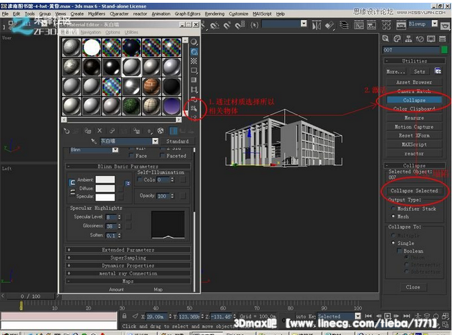
Task: Open the Animation menu
Action: [161, 14]
